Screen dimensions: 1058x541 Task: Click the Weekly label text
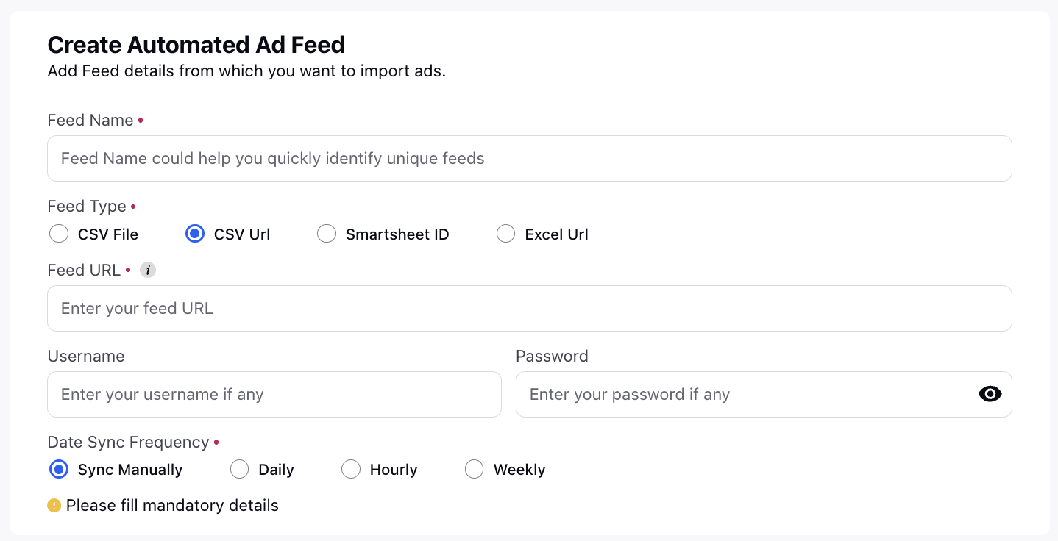tap(519, 470)
